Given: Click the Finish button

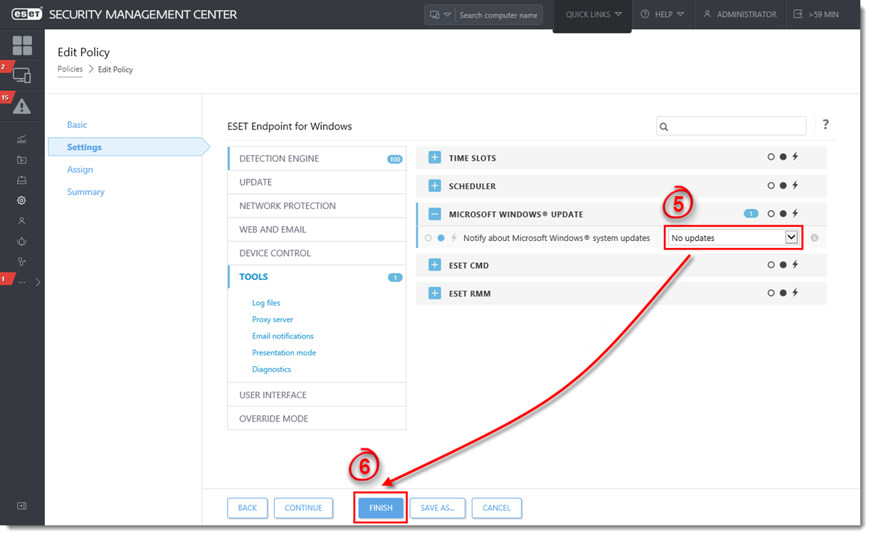Looking at the screenshot, I should (x=381, y=508).
